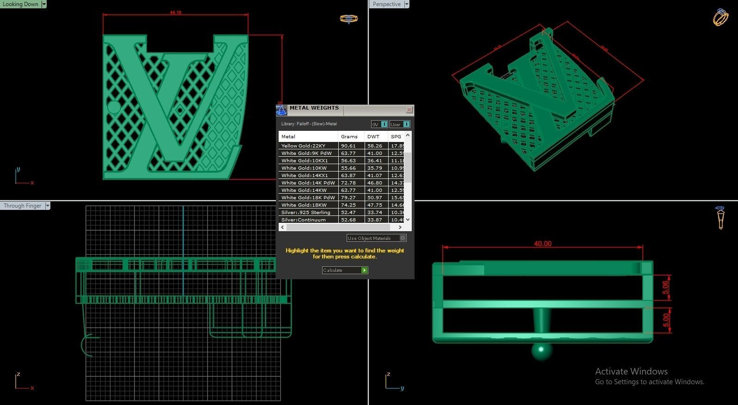Select the Silver:Continuum row
The height and width of the screenshot is (405, 738).
[x=342, y=220]
